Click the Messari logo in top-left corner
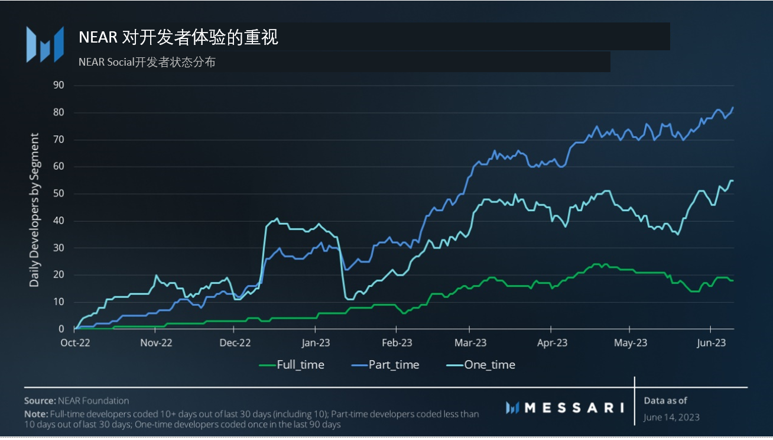 click(x=44, y=44)
